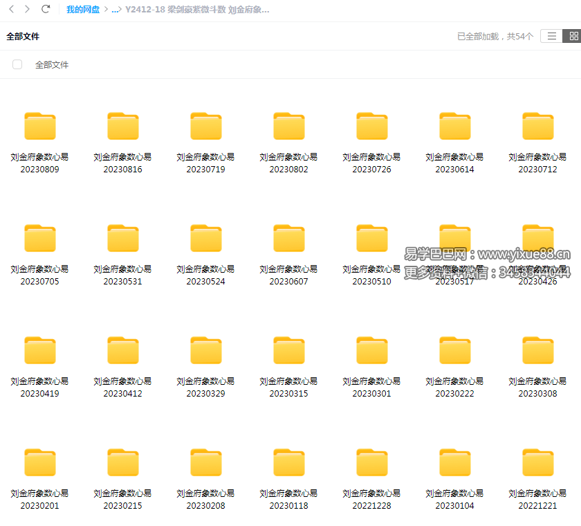Switch to grid view mode
This screenshot has height=526, width=581.
coord(572,36)
